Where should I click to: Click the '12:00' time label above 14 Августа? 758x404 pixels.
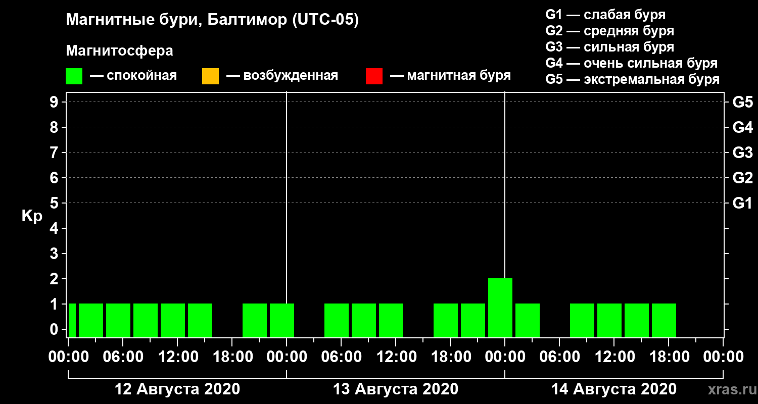[614, 357]
